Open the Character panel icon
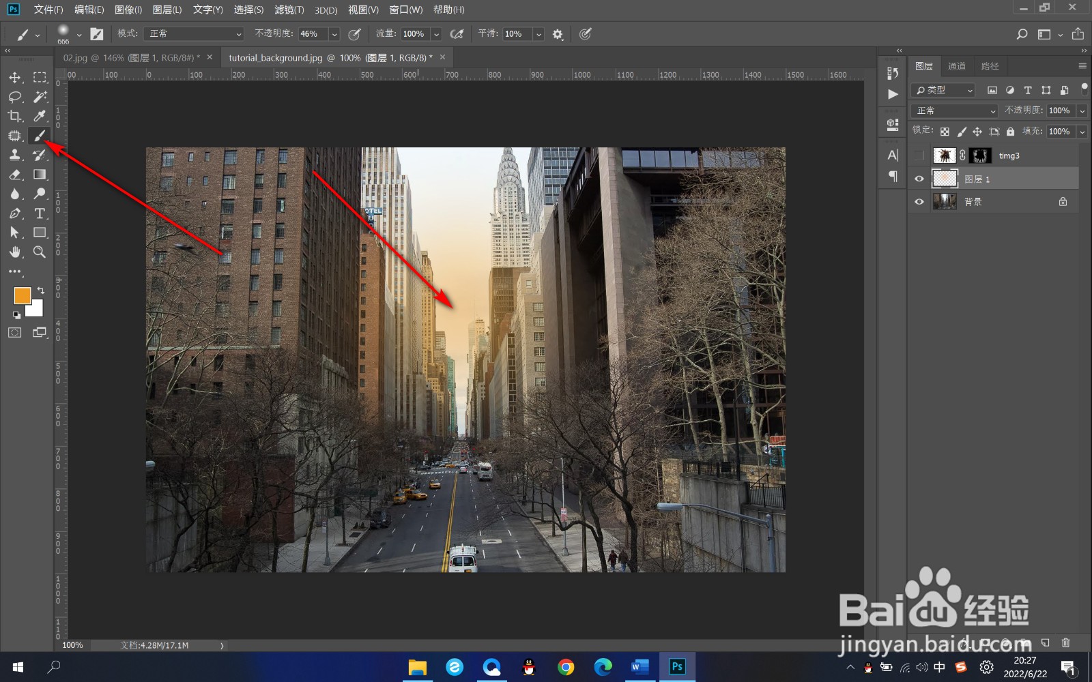This screenshot has width=1092, height=682. click(x=893, y=155)
